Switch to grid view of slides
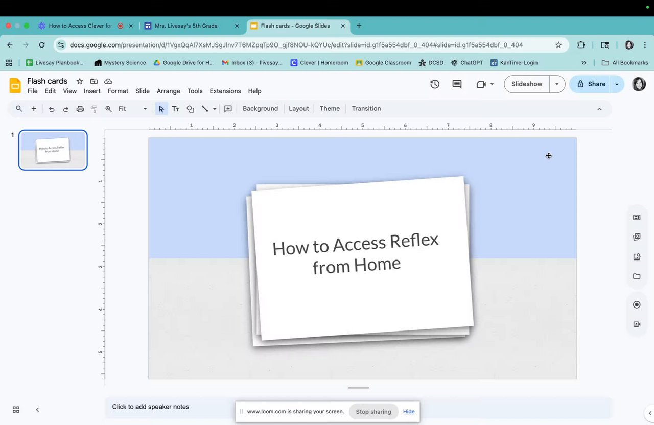 pyautogui.click(x=16, y=410)
